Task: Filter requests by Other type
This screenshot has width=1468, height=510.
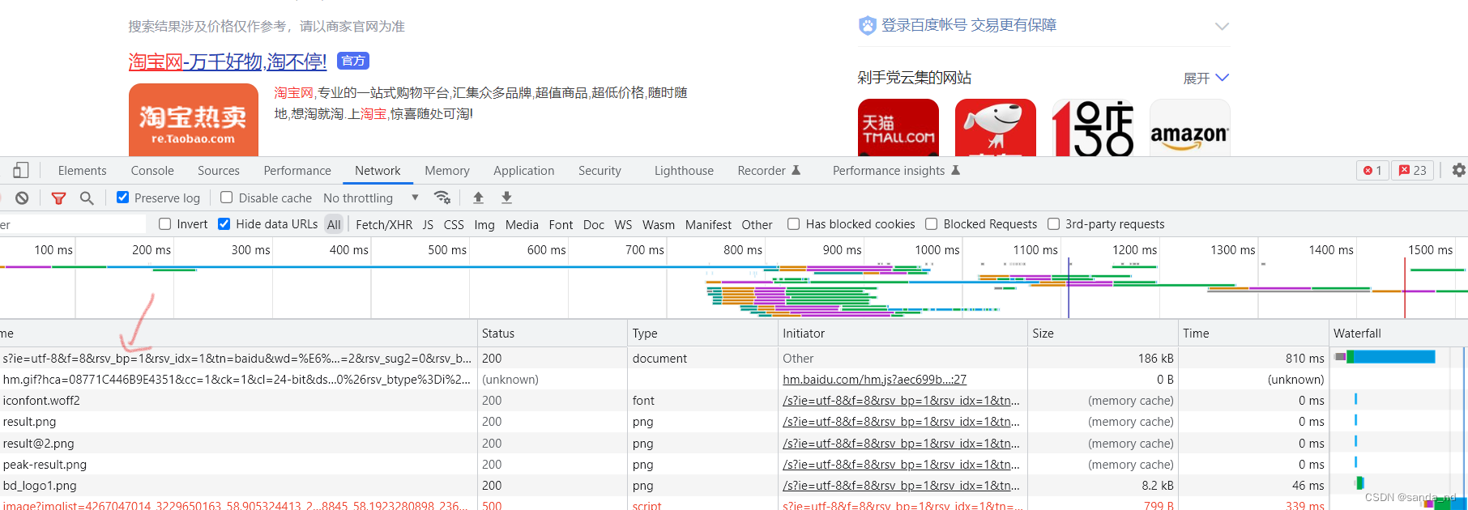Action: click(x=757, y=224)
